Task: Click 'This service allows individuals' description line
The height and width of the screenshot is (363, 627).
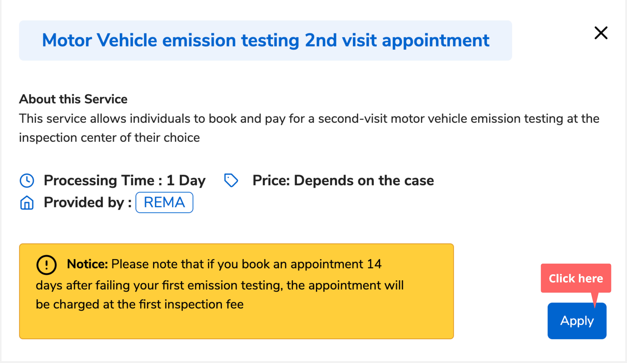Action: (x=309, y=119)
